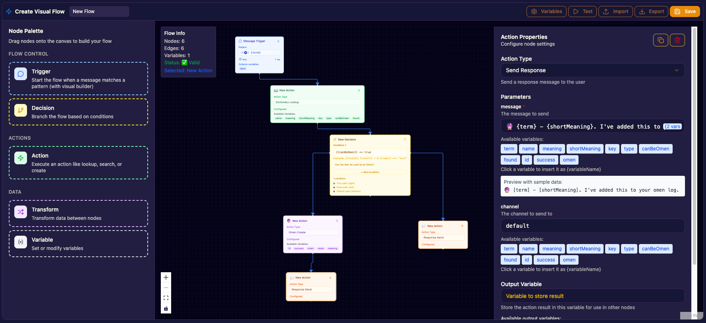
Task: Click the Decision node branch icon
Action: click(x=21, y=110)
